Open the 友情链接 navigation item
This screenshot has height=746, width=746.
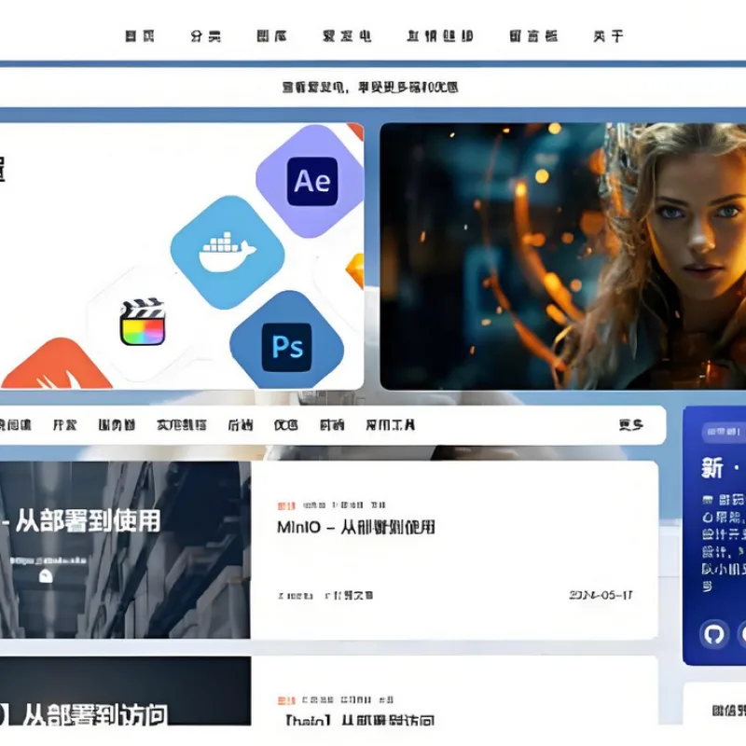point(440,36)
